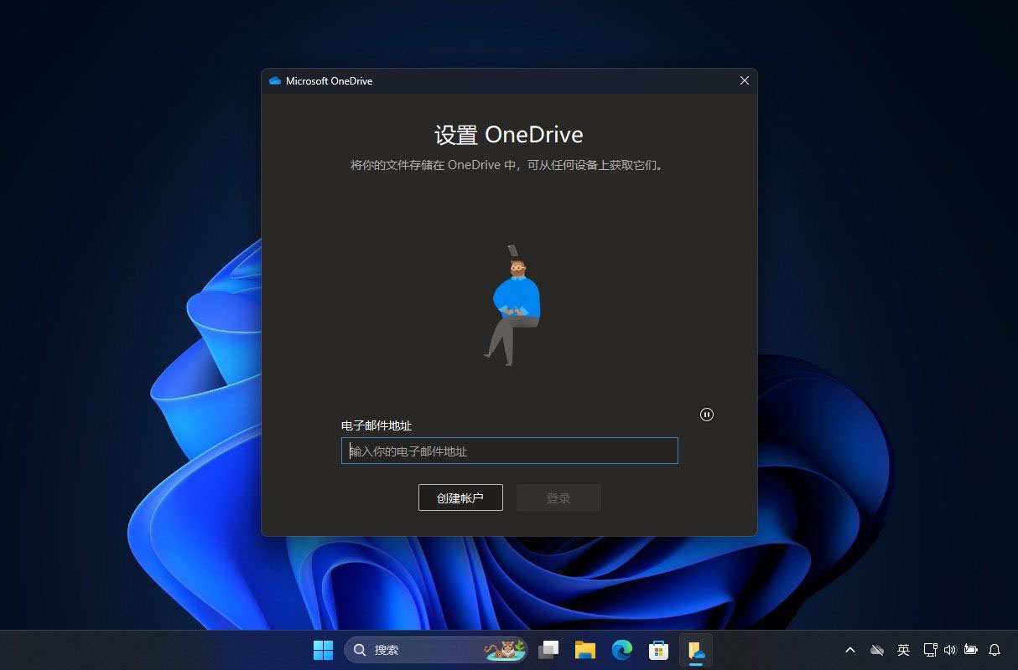Image resolution: width=1018 pixels, height=670 pixels.
Task: Click the email address input field
Action: (x=509, y=451)
